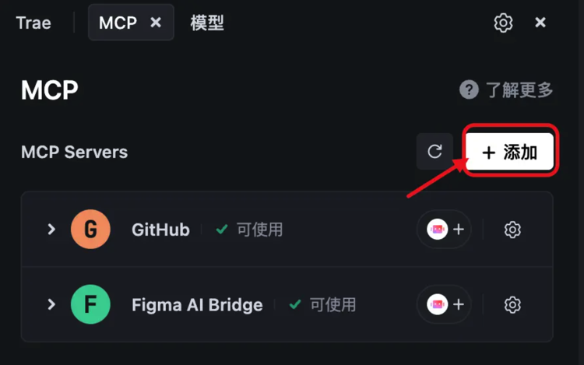Screen dimensions: 584x365
Task: Click the 添加 add button
Action: pyautogui.click(x=509, y=152)
